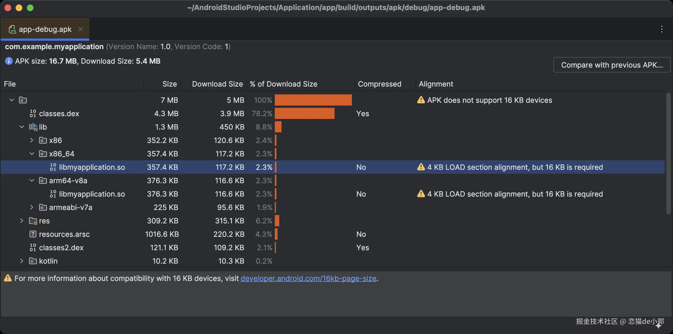Expand the armeabi-v7a folder
Viewport: 673px width, 334px height.
32,207
